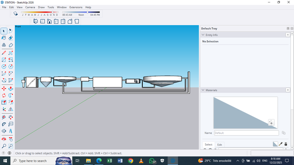Viewport: 294px width, 165px height.
Task: Open the Camera menu
Action: [x=30, y=7]
